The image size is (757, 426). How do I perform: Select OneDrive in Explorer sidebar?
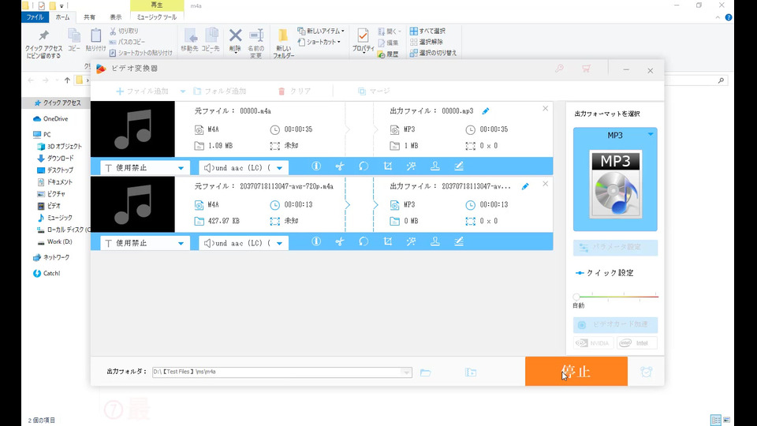click(50, 119)
